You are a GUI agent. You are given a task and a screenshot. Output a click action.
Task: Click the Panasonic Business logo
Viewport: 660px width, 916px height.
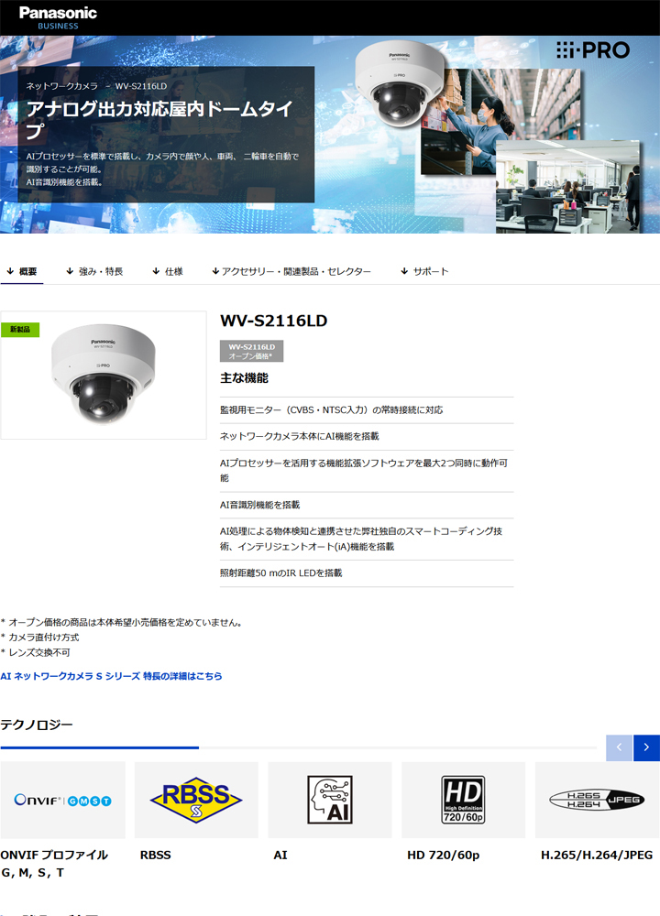pos(57,16)
